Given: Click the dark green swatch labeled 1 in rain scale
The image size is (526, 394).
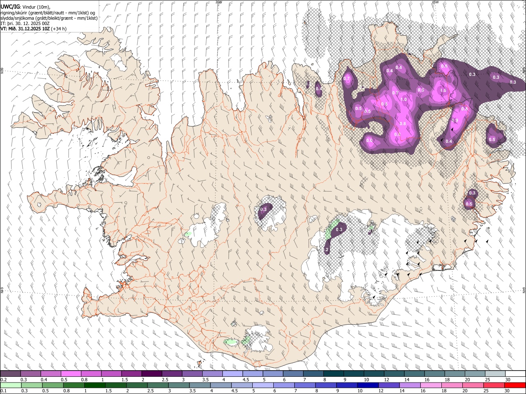Looking at the screenshot, I should (95, 385).
